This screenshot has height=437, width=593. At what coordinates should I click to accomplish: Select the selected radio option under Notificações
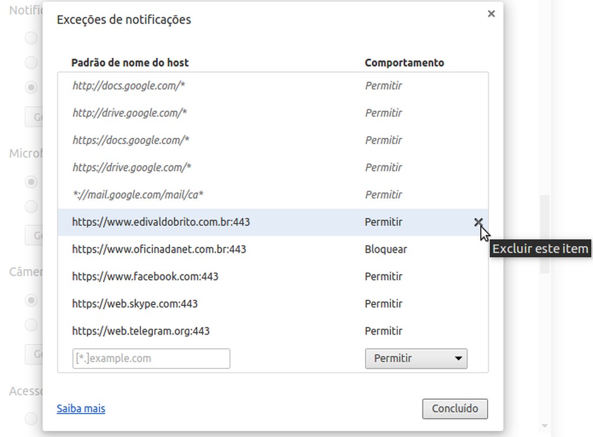31,87
